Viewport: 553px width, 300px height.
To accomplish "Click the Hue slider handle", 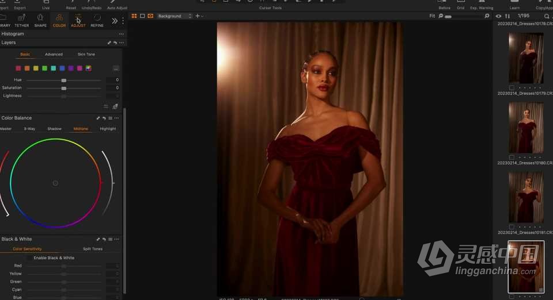I will click(64, 80).
